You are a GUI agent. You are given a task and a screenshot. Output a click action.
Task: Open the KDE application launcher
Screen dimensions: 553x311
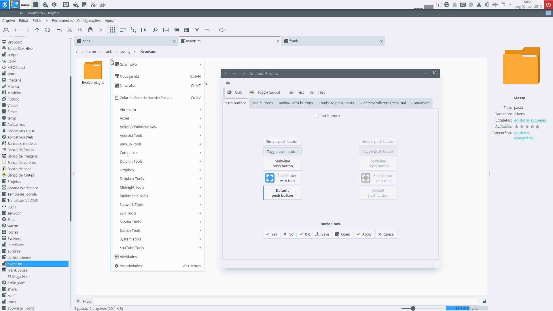pyautogui.click(x=5, y=5)
